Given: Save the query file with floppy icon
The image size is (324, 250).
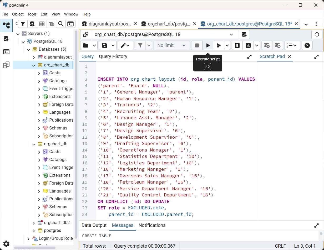Looking at the screenshot, I should pyautogui.click(x=105, y=45).
